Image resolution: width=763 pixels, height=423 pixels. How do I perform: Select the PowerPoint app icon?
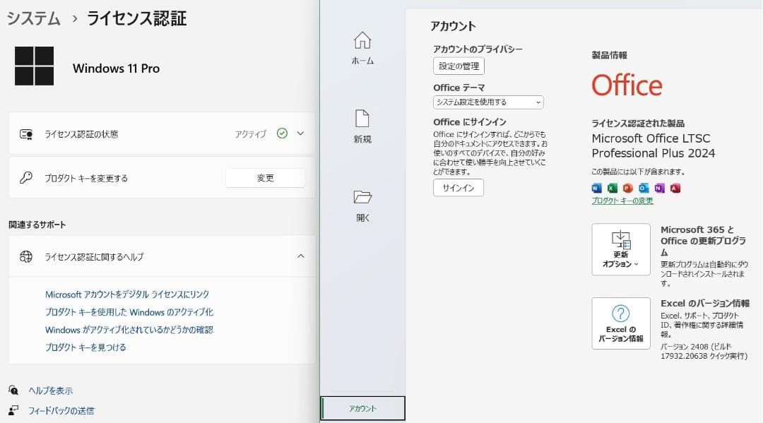[x=629, y=188]
